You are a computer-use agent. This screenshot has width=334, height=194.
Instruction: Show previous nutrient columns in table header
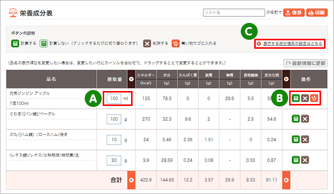pos(131,79)
